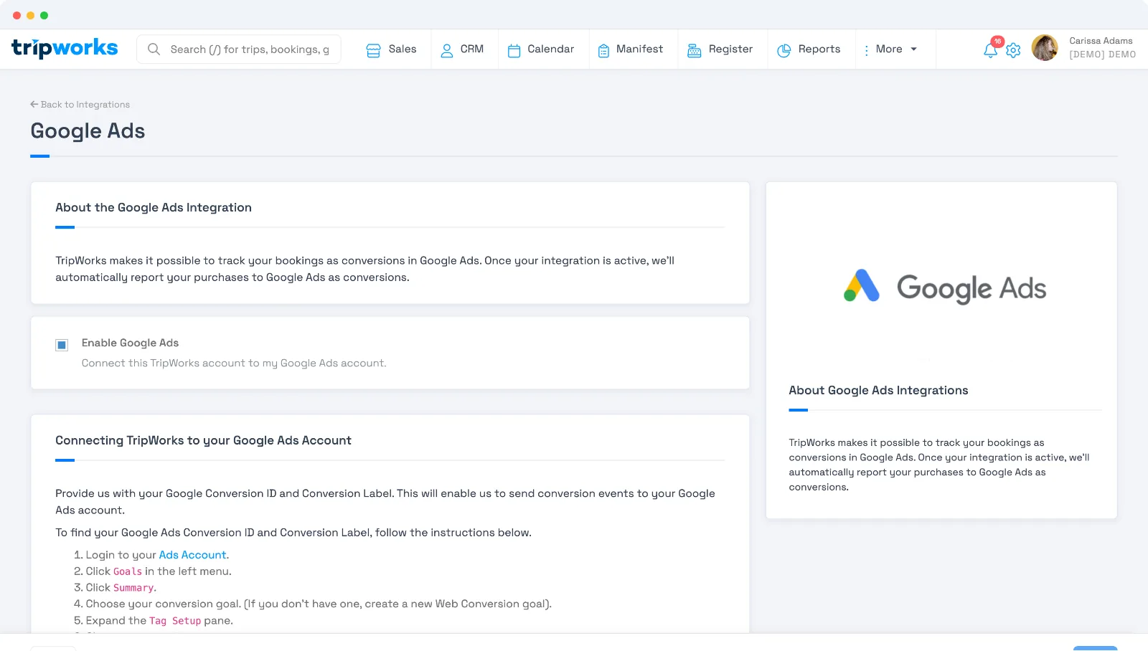Image resolution: width=1148 pixels, height=651 pixels.
Task: Click the three-dot icon beside More
Action: pyautogui.click(x=866, y=50)
